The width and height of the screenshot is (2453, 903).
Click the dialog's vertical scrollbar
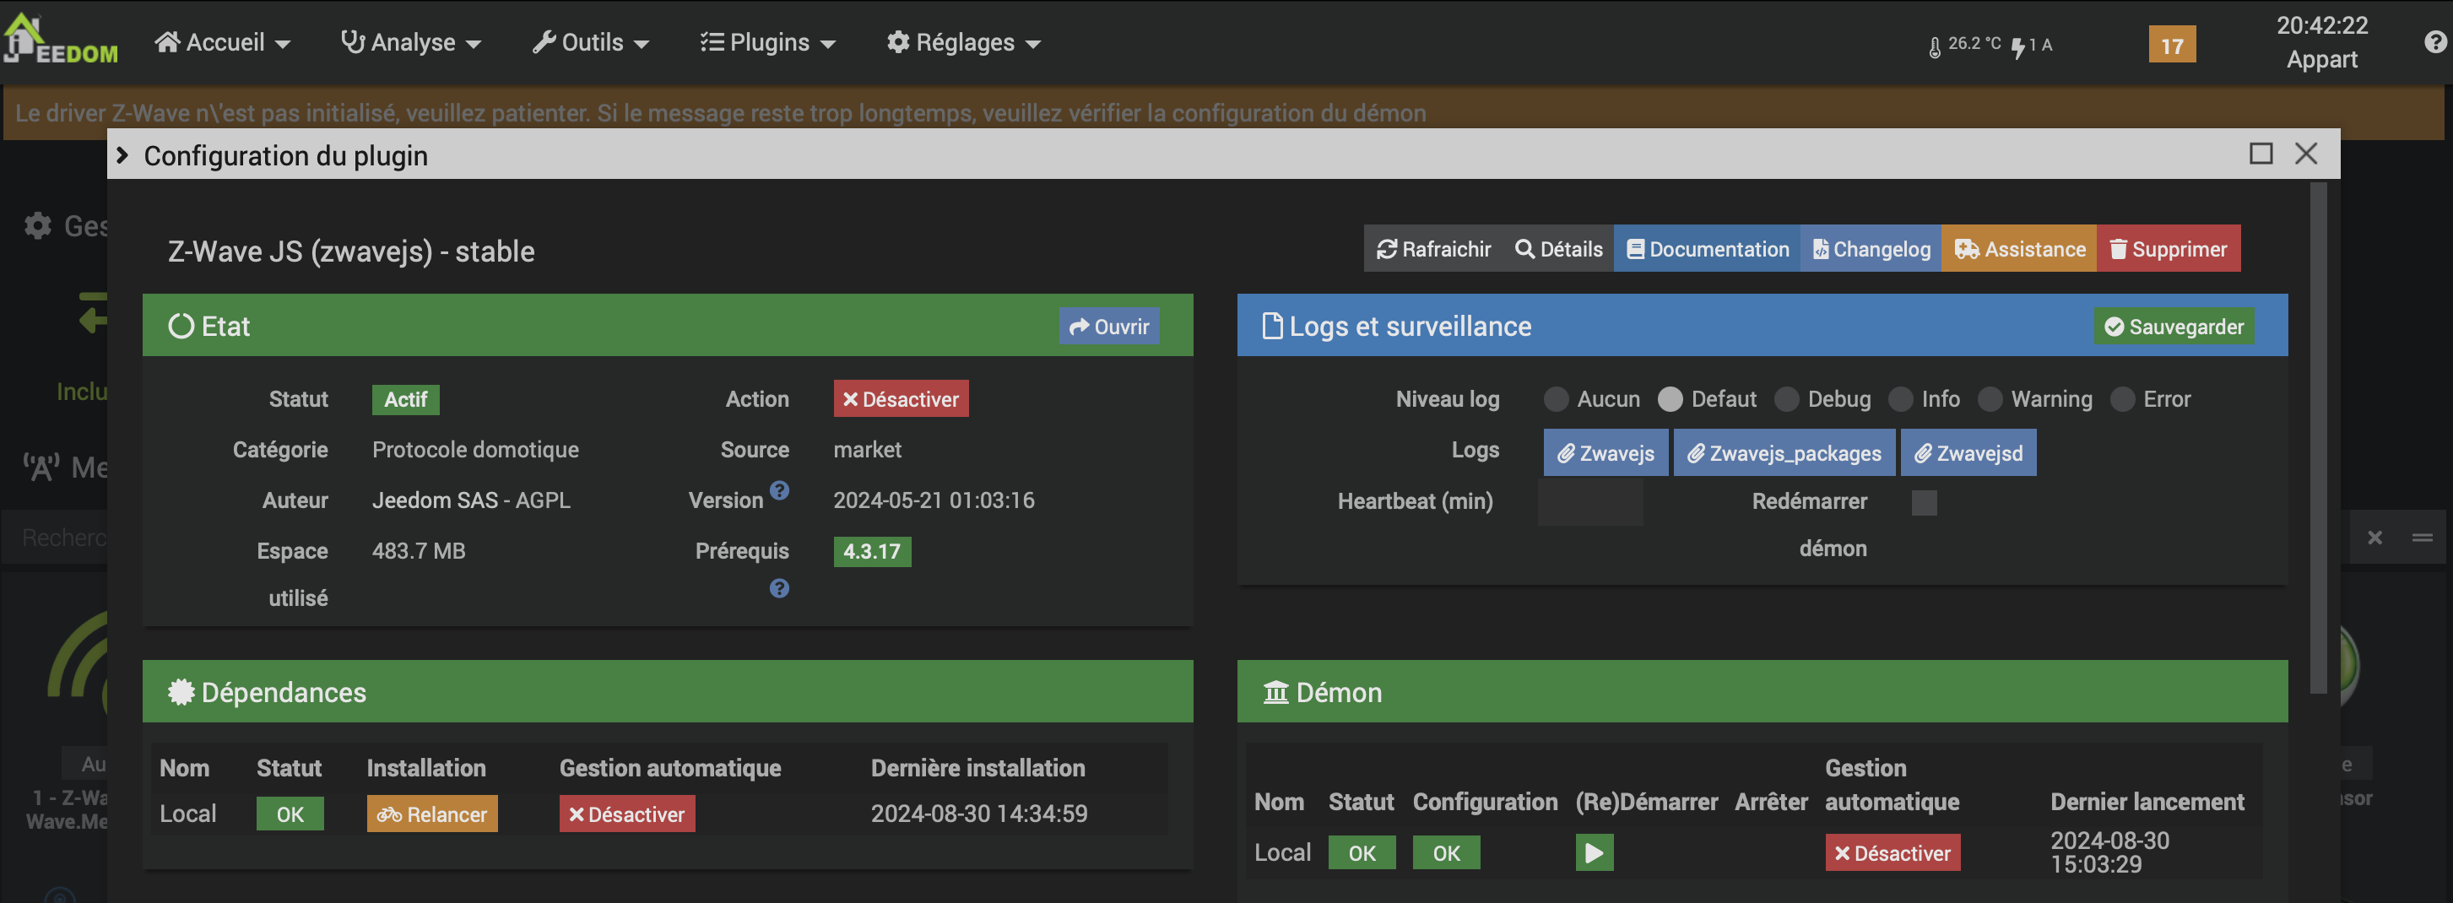(2318, 438)
